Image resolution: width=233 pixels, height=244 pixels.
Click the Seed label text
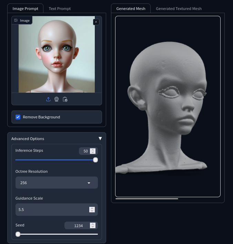20,225
